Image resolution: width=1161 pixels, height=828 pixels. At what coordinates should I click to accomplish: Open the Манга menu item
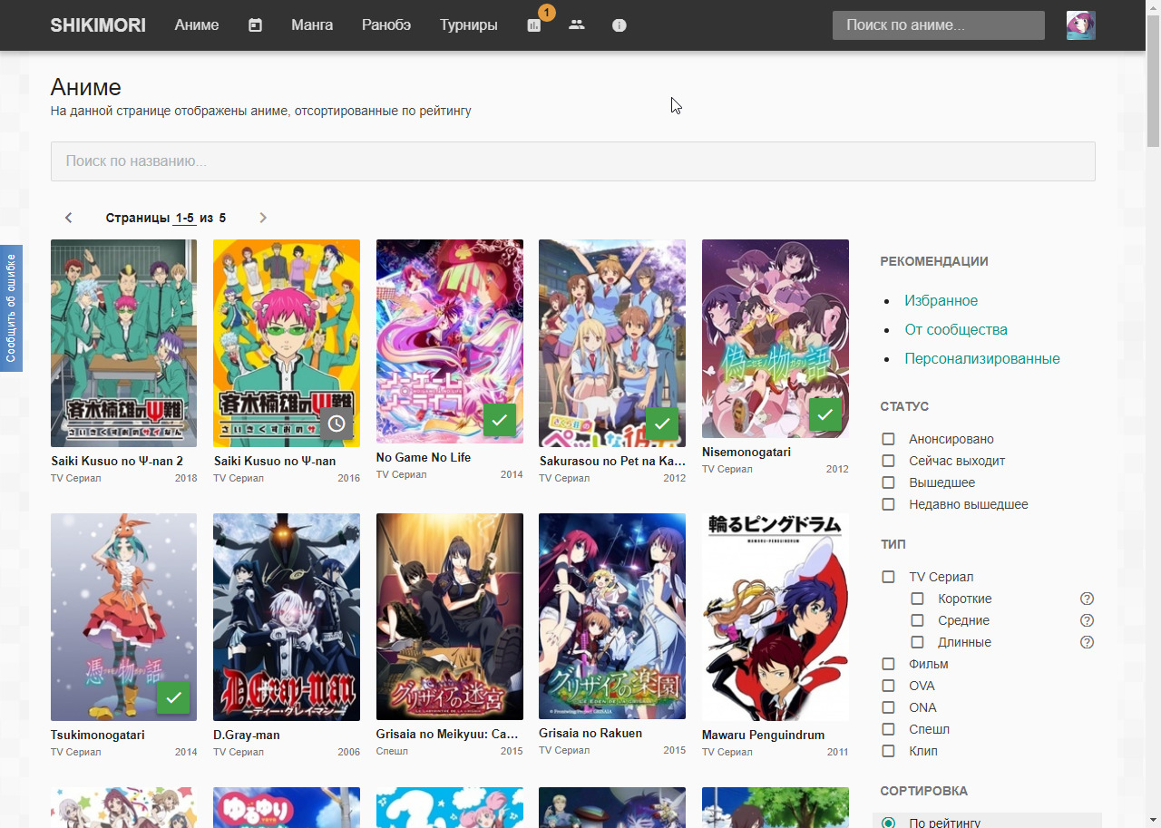[x=312, y=25]
